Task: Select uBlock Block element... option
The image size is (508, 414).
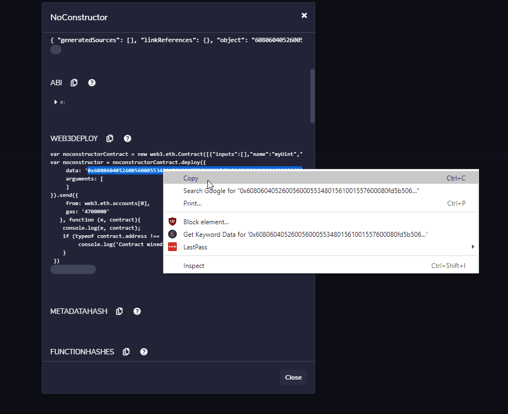Action: (321, 221)
